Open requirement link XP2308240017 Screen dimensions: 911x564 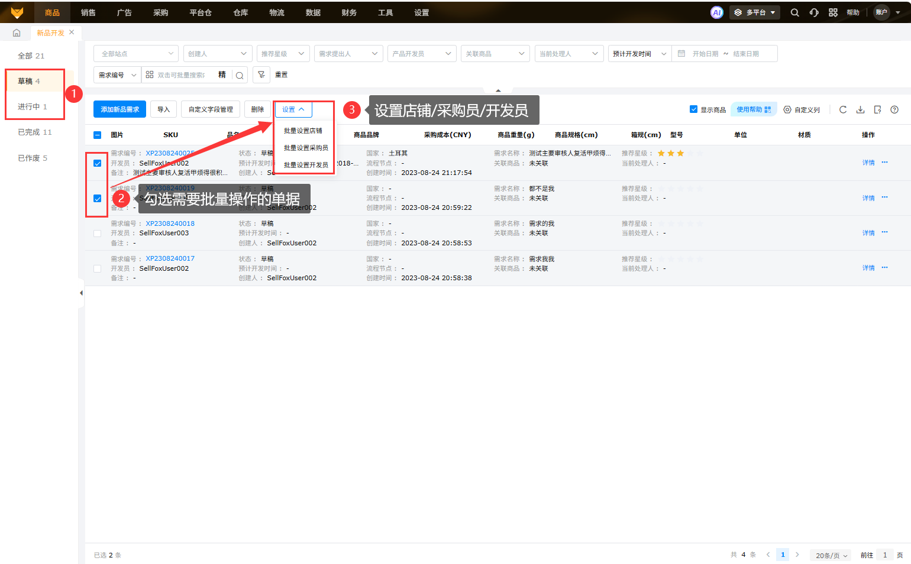pos(170,258)
